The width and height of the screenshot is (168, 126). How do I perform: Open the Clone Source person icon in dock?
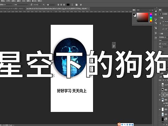156,28
